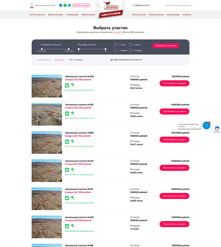Viewport: 221px width, 247px height.
Task: Go to «Готовые дома» menu item
Action: point(72,15)
